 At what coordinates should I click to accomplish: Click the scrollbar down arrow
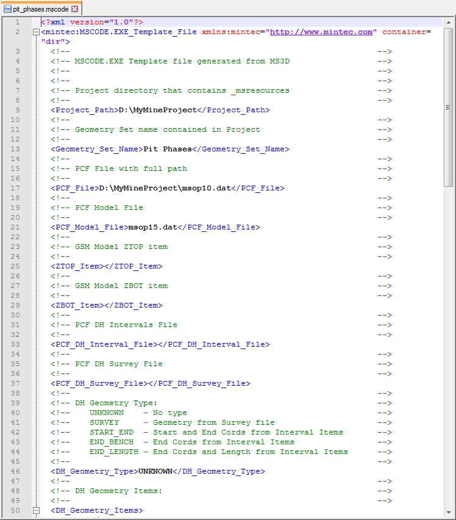point(449,513)
